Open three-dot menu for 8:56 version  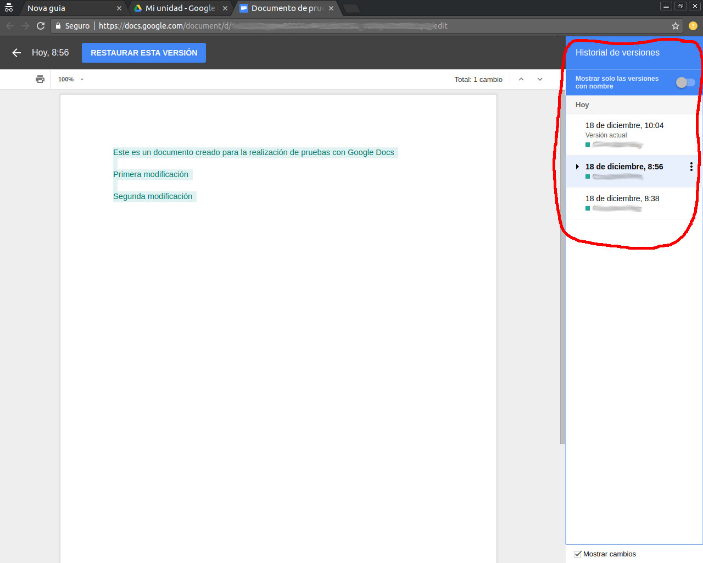pyautogui.click(x=691, y=167)
